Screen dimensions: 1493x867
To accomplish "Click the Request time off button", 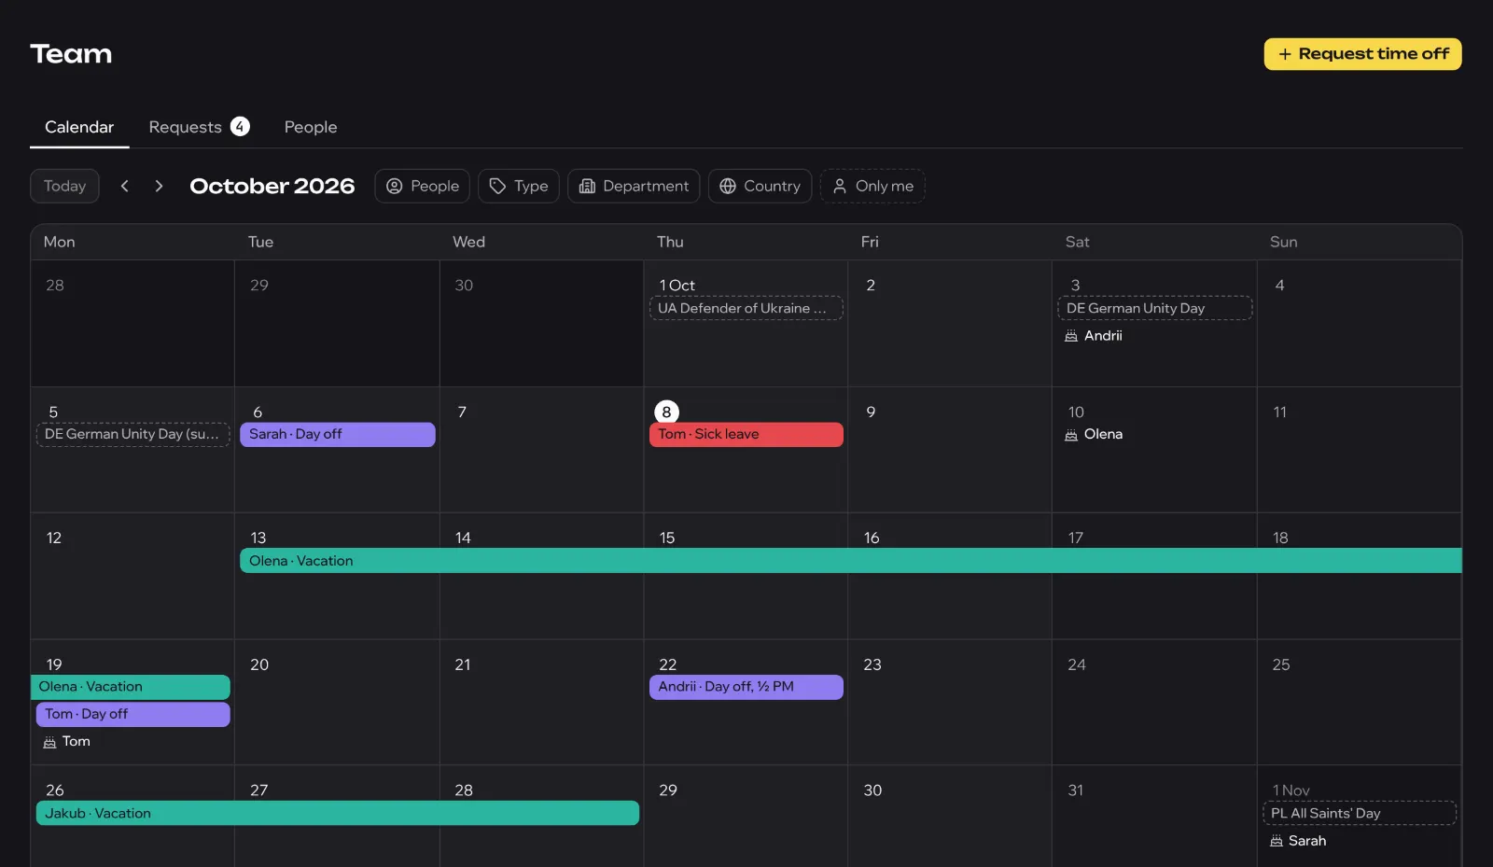I will 1362,54.
